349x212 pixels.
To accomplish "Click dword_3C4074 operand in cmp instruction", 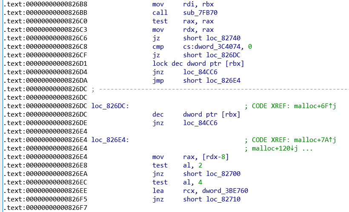I will pos(217,47).
